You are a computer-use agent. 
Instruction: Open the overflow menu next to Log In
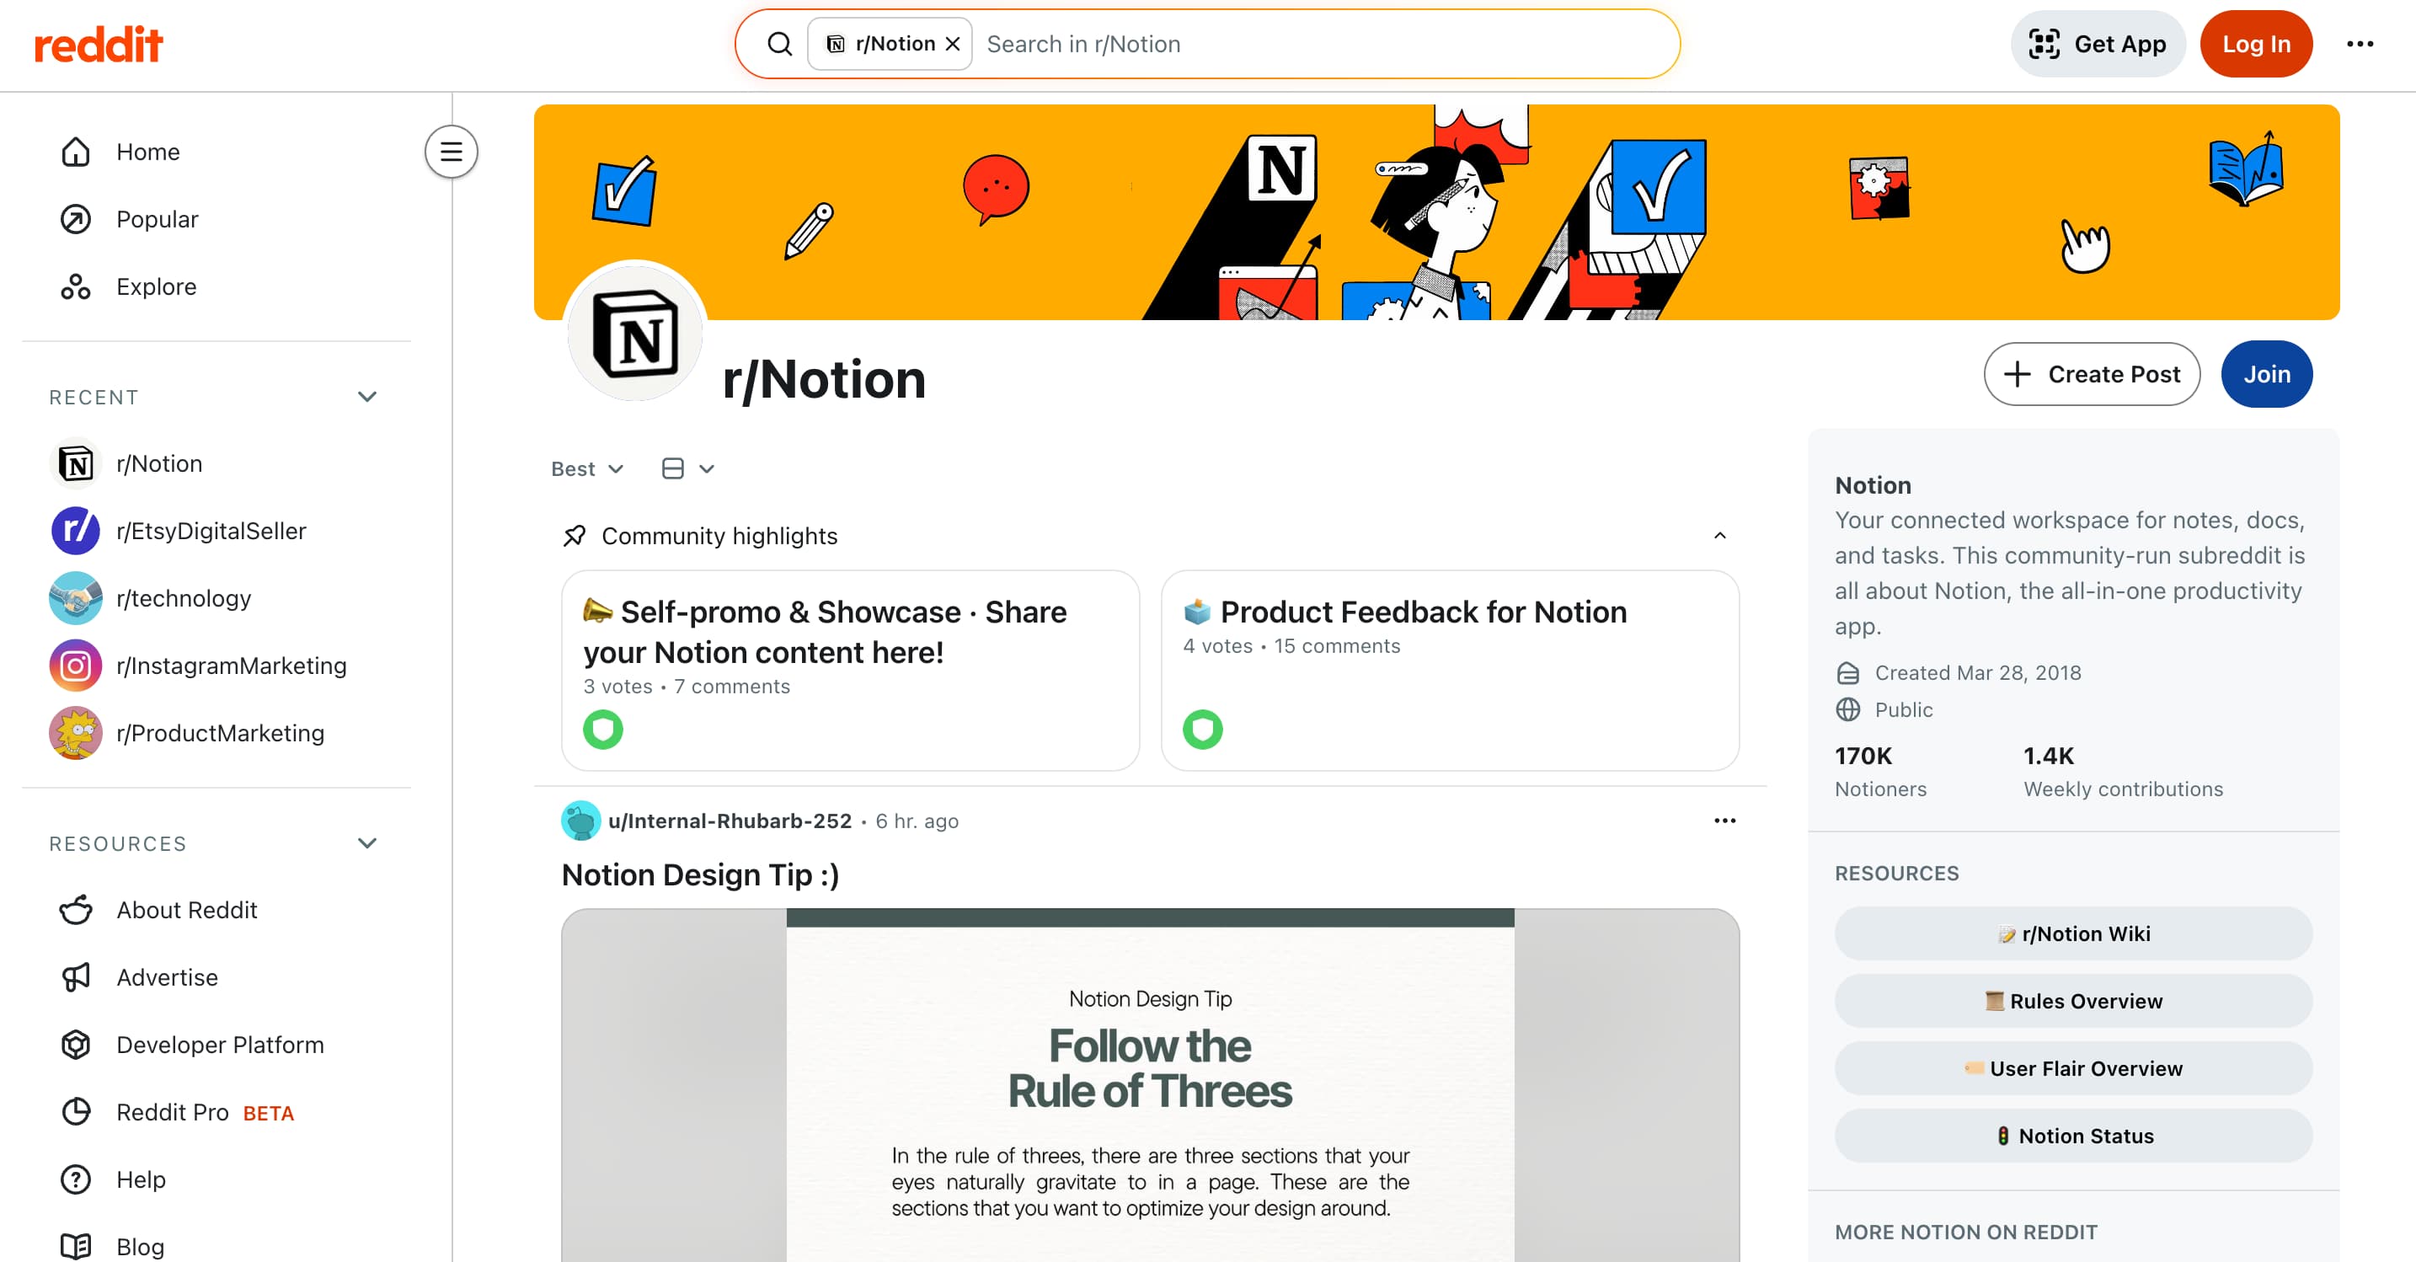pos(2360,43)
